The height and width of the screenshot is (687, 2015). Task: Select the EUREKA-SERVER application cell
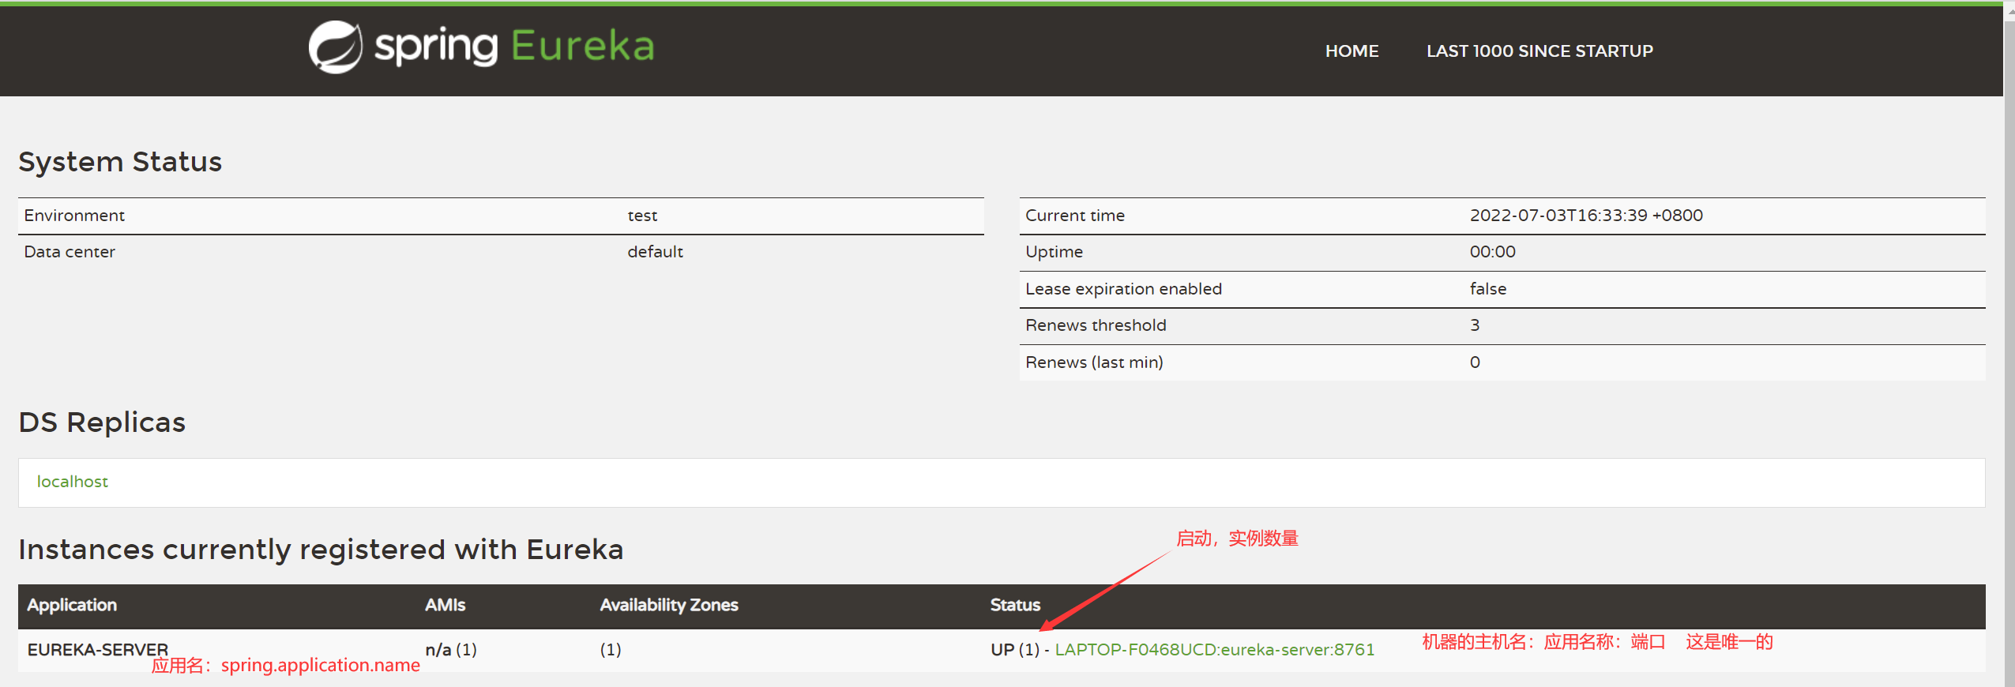coord(97,650)
